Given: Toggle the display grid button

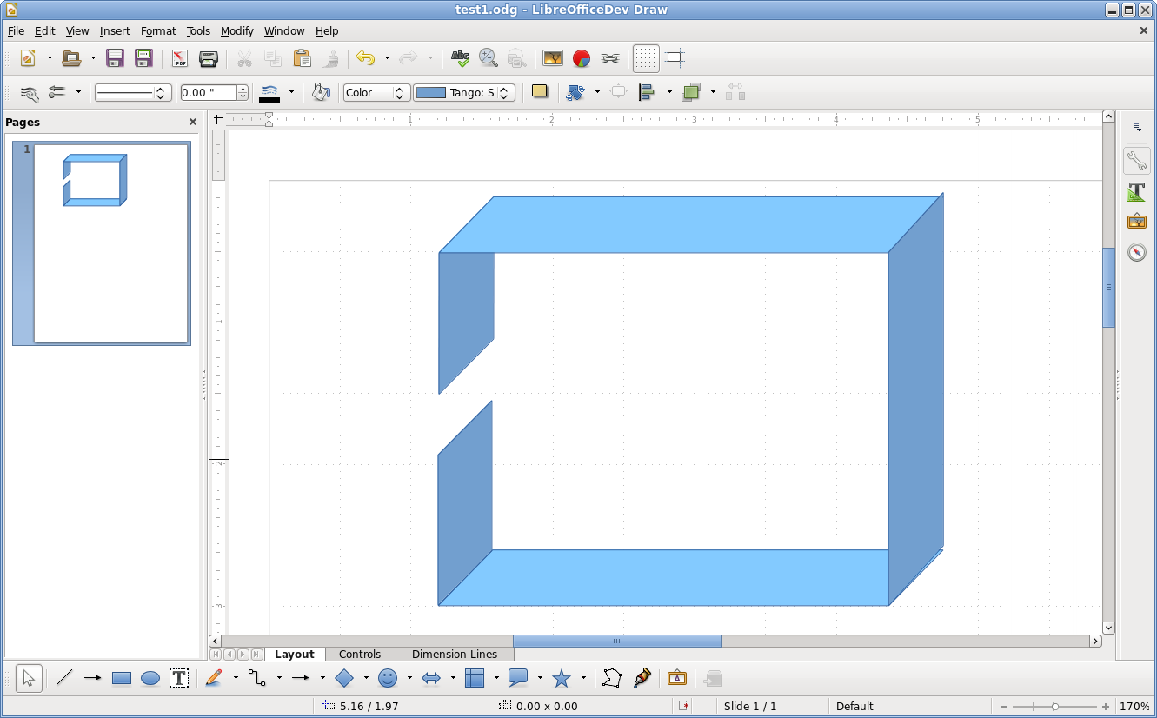Looking at the screenshot, I should click(x=645, y=59).
